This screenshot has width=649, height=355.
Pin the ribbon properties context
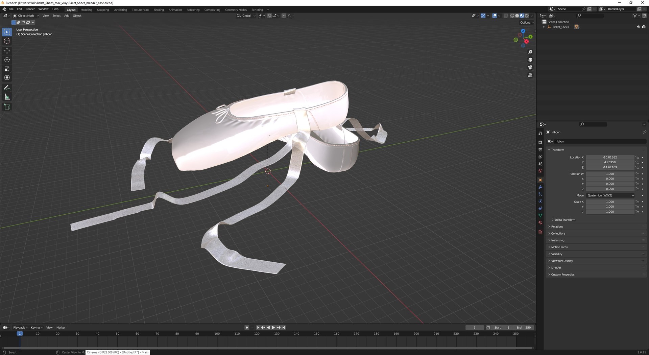coord(644,132)
